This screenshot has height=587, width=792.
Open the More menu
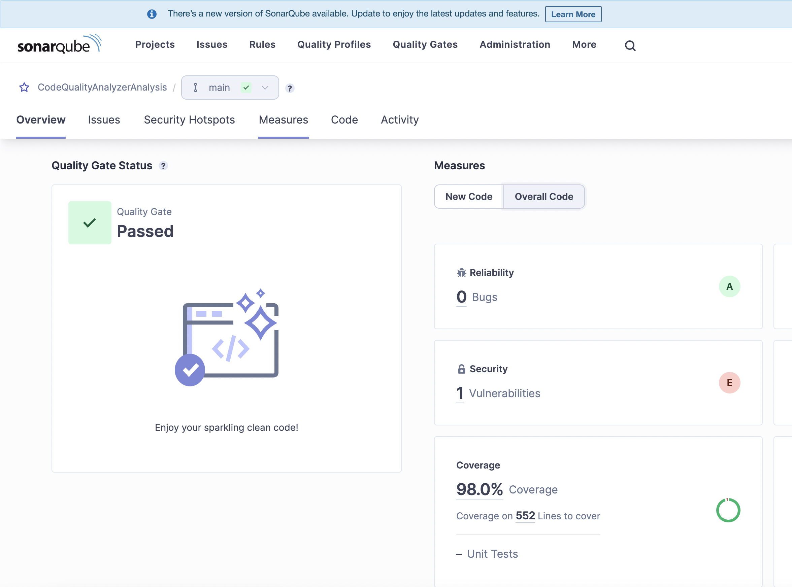(x=584, y=44)
